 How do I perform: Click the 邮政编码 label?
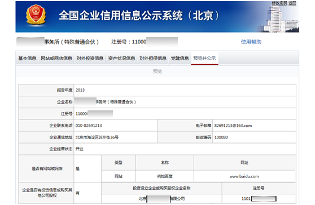point(203,137)
